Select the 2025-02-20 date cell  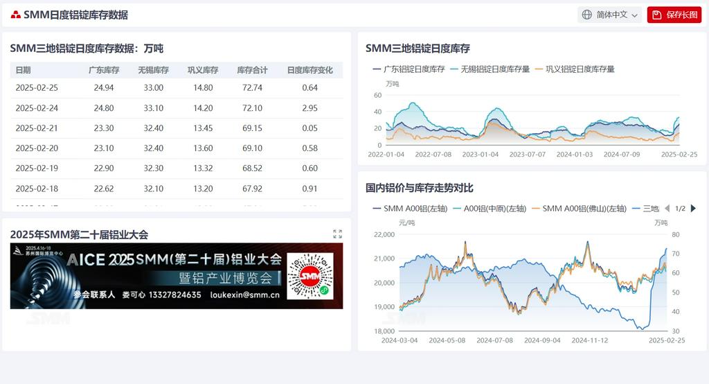[37, 148]
